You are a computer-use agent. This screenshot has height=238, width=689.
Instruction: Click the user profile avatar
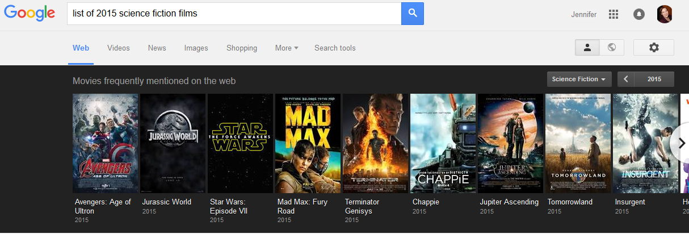(664, 14)
